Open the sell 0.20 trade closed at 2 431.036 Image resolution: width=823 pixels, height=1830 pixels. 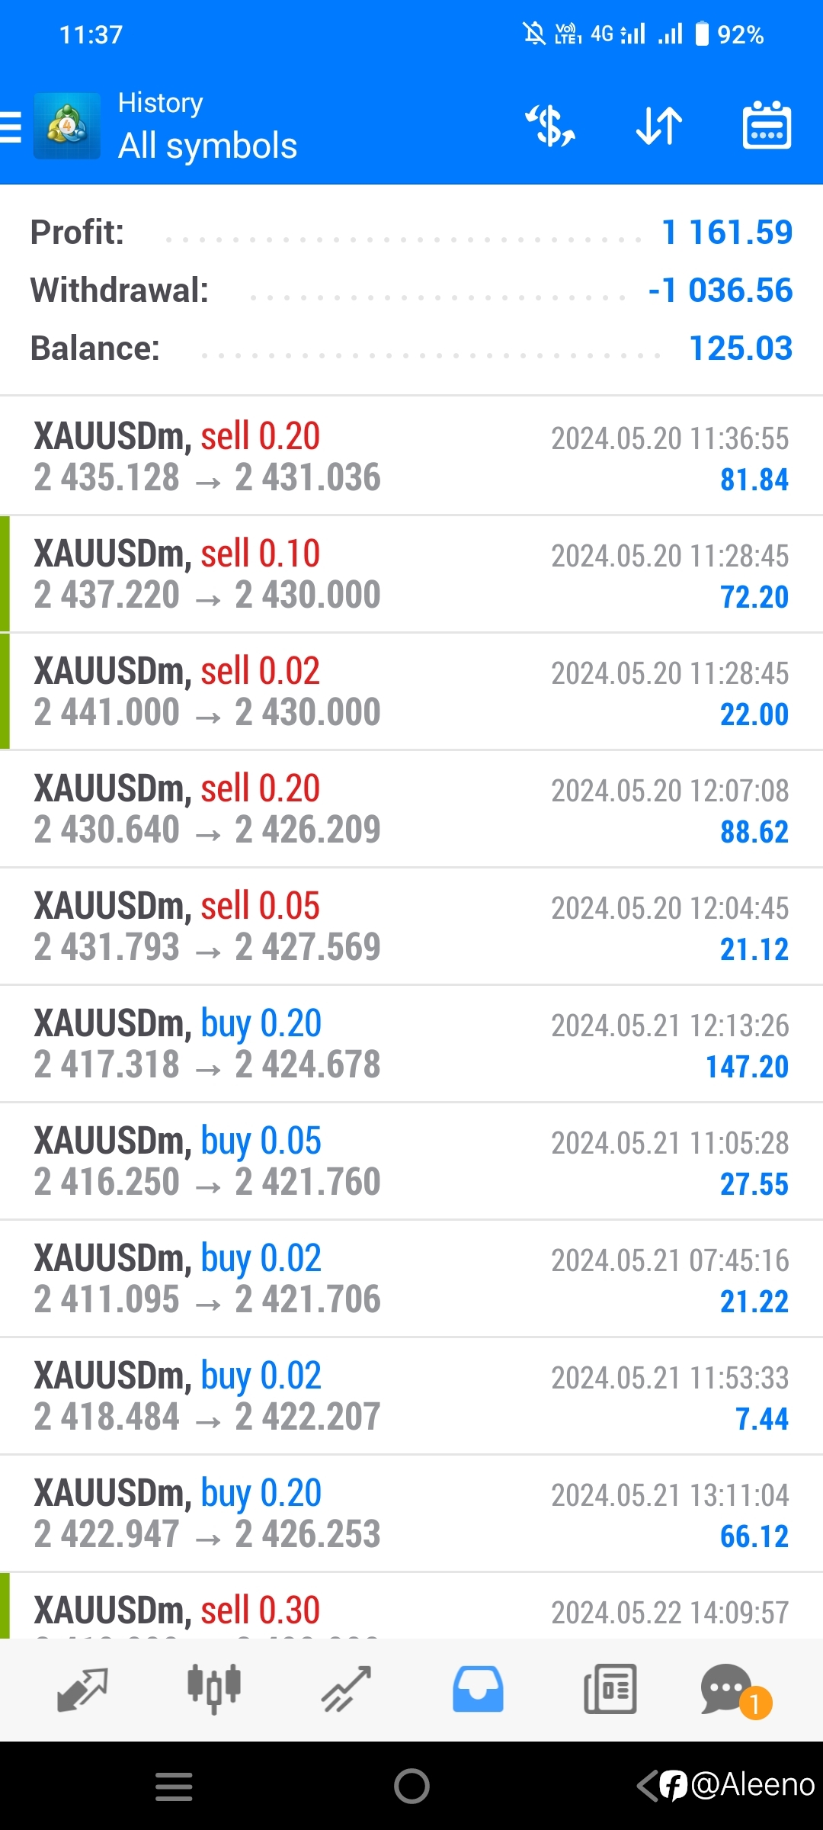(411, 456)
